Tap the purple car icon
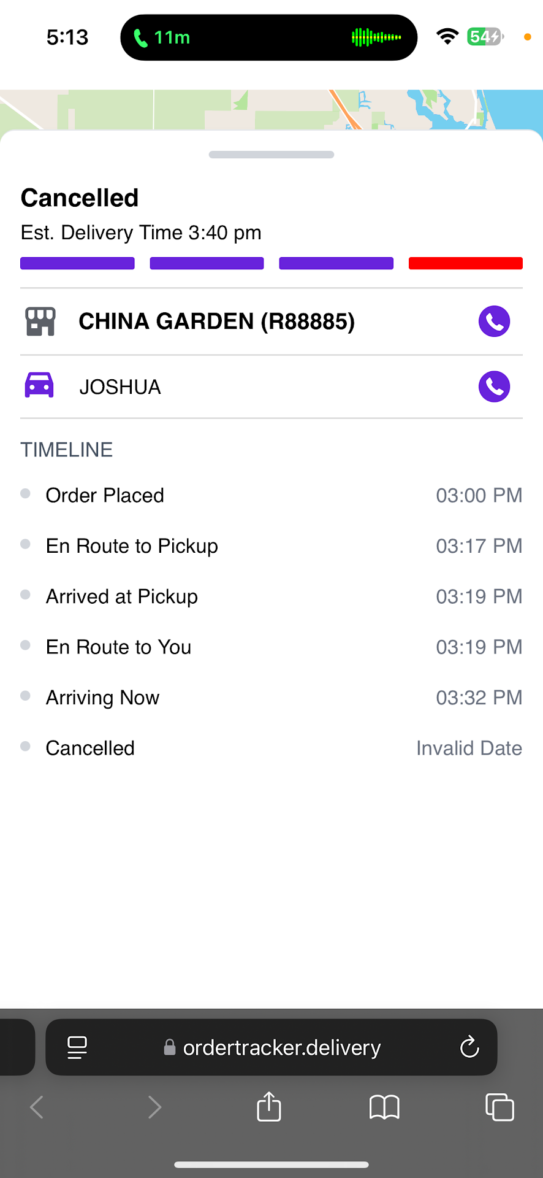This screenshot has width=543, height=1178. tap(39, 386)
